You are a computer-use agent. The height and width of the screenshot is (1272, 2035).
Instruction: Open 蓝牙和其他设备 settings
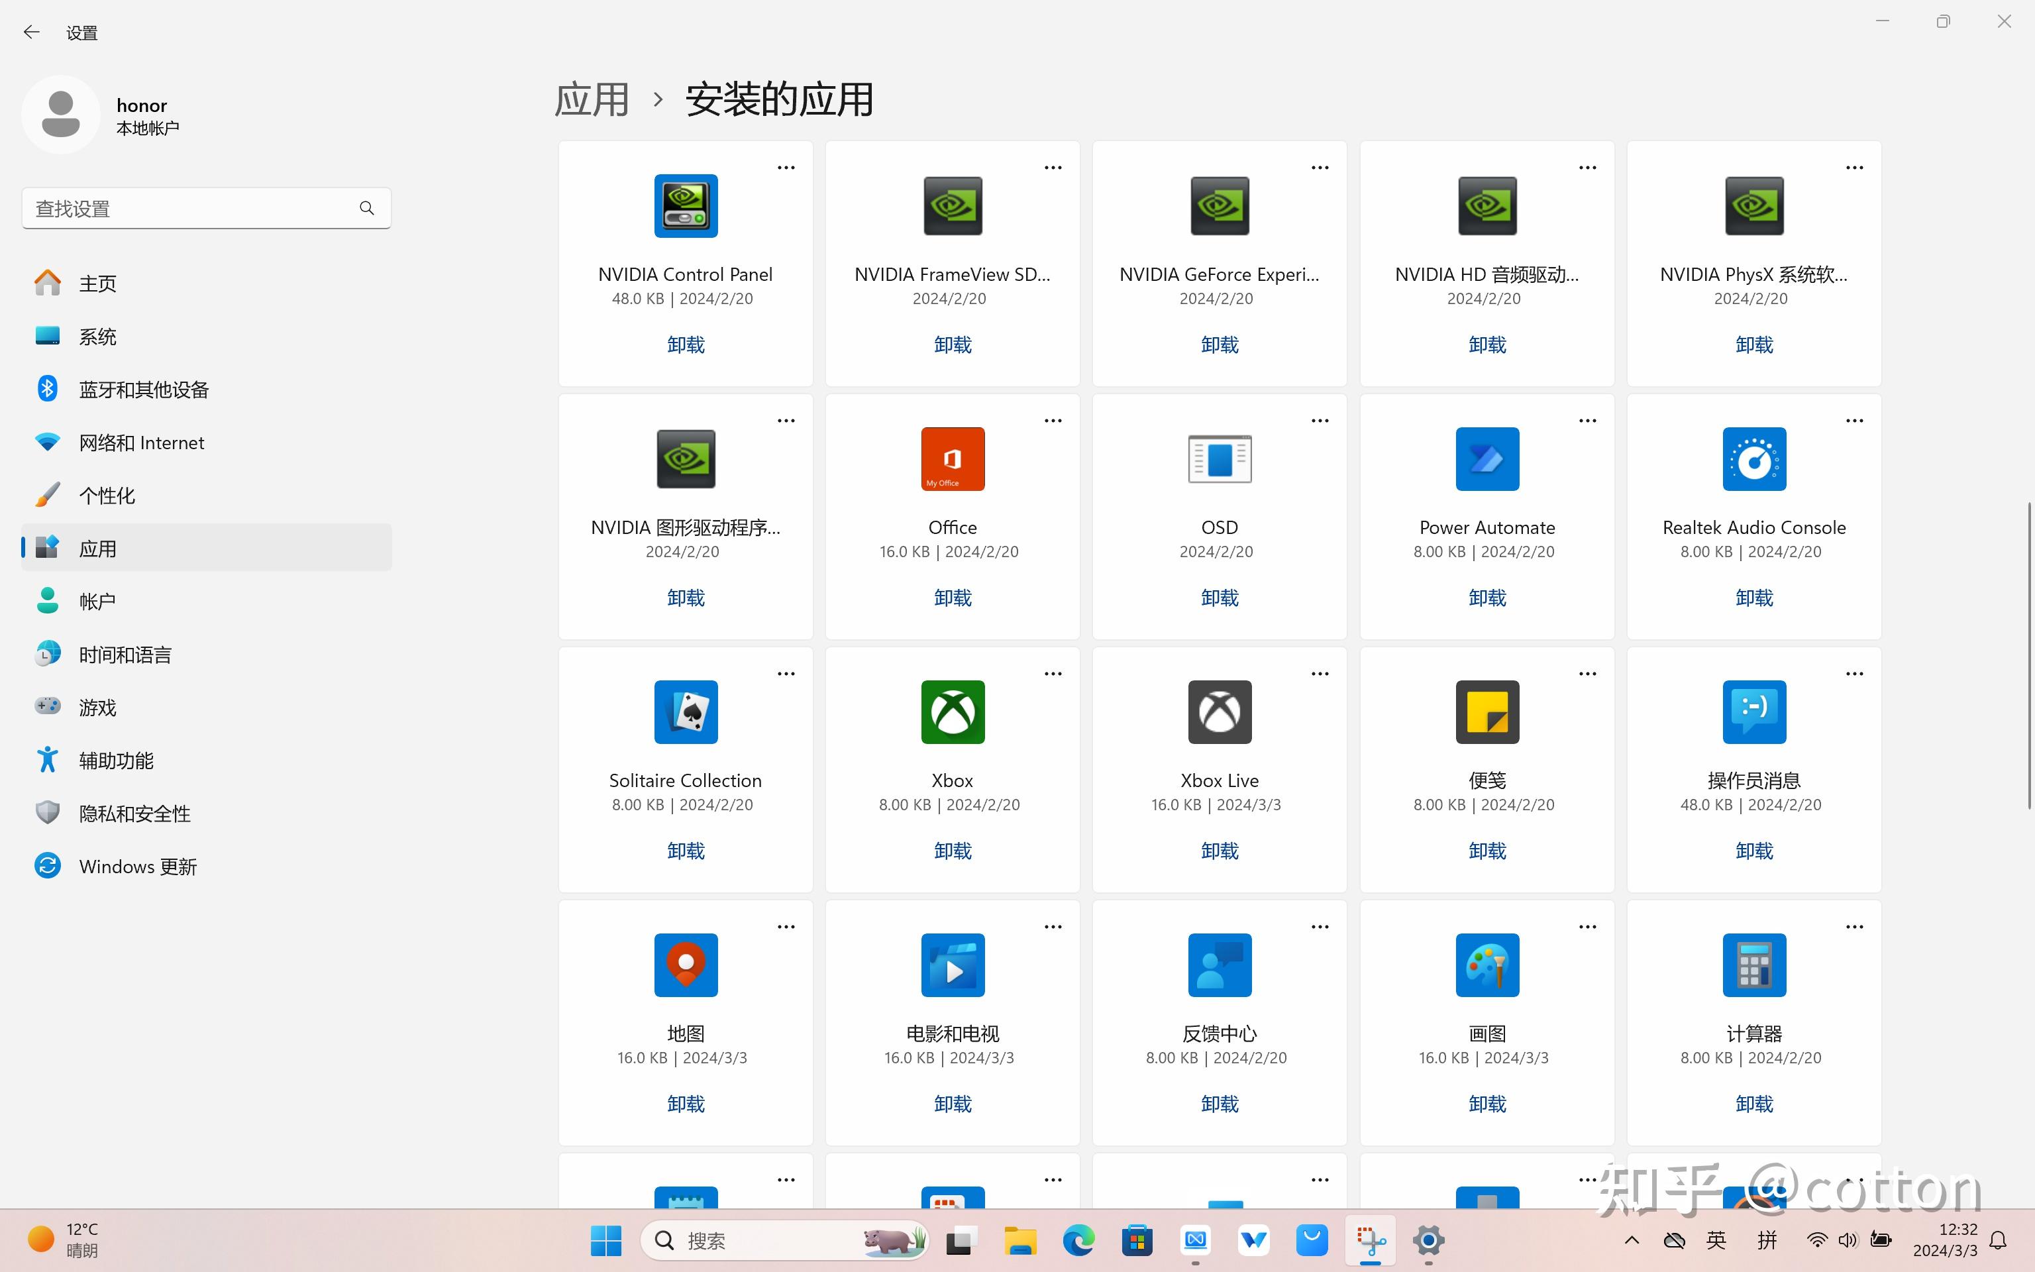point(206,390)
